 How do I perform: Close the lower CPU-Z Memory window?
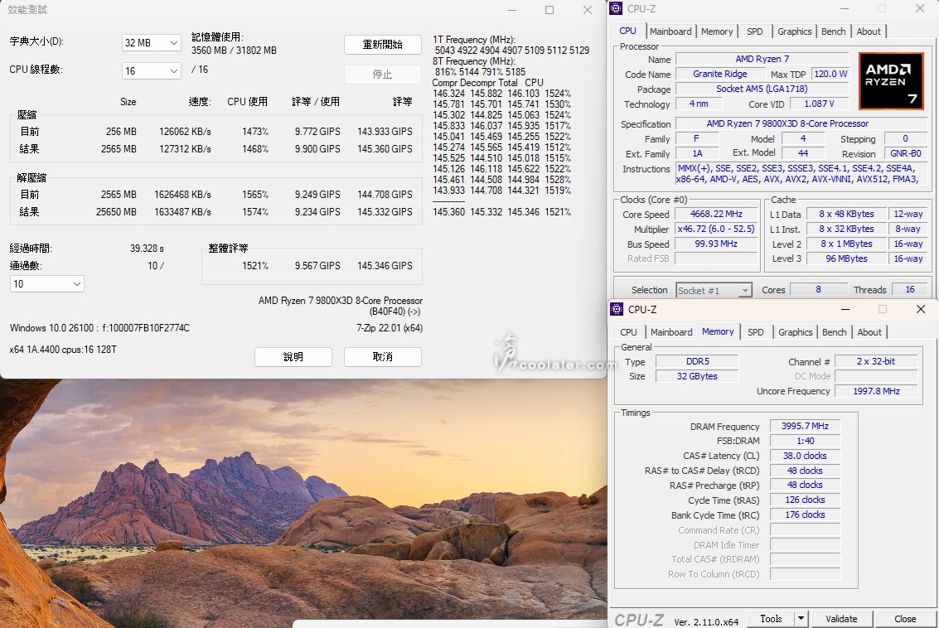point(921,309)
